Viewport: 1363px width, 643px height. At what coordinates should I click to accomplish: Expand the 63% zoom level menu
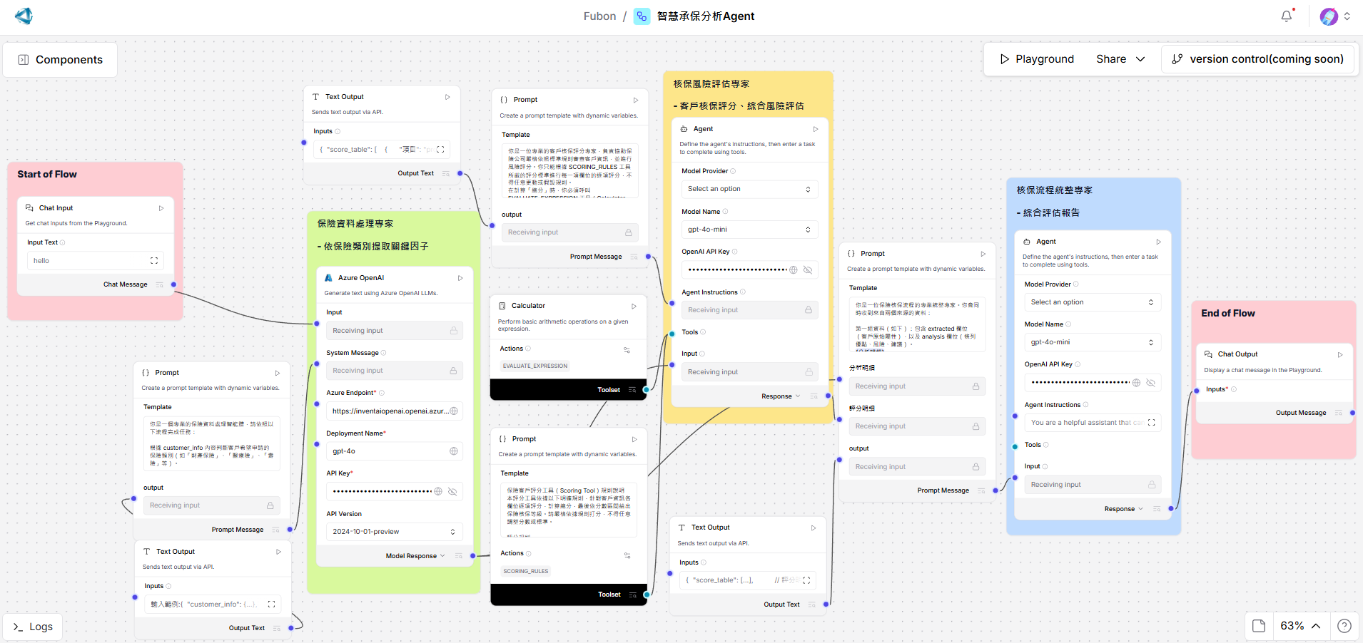(x=1300, y=626)
